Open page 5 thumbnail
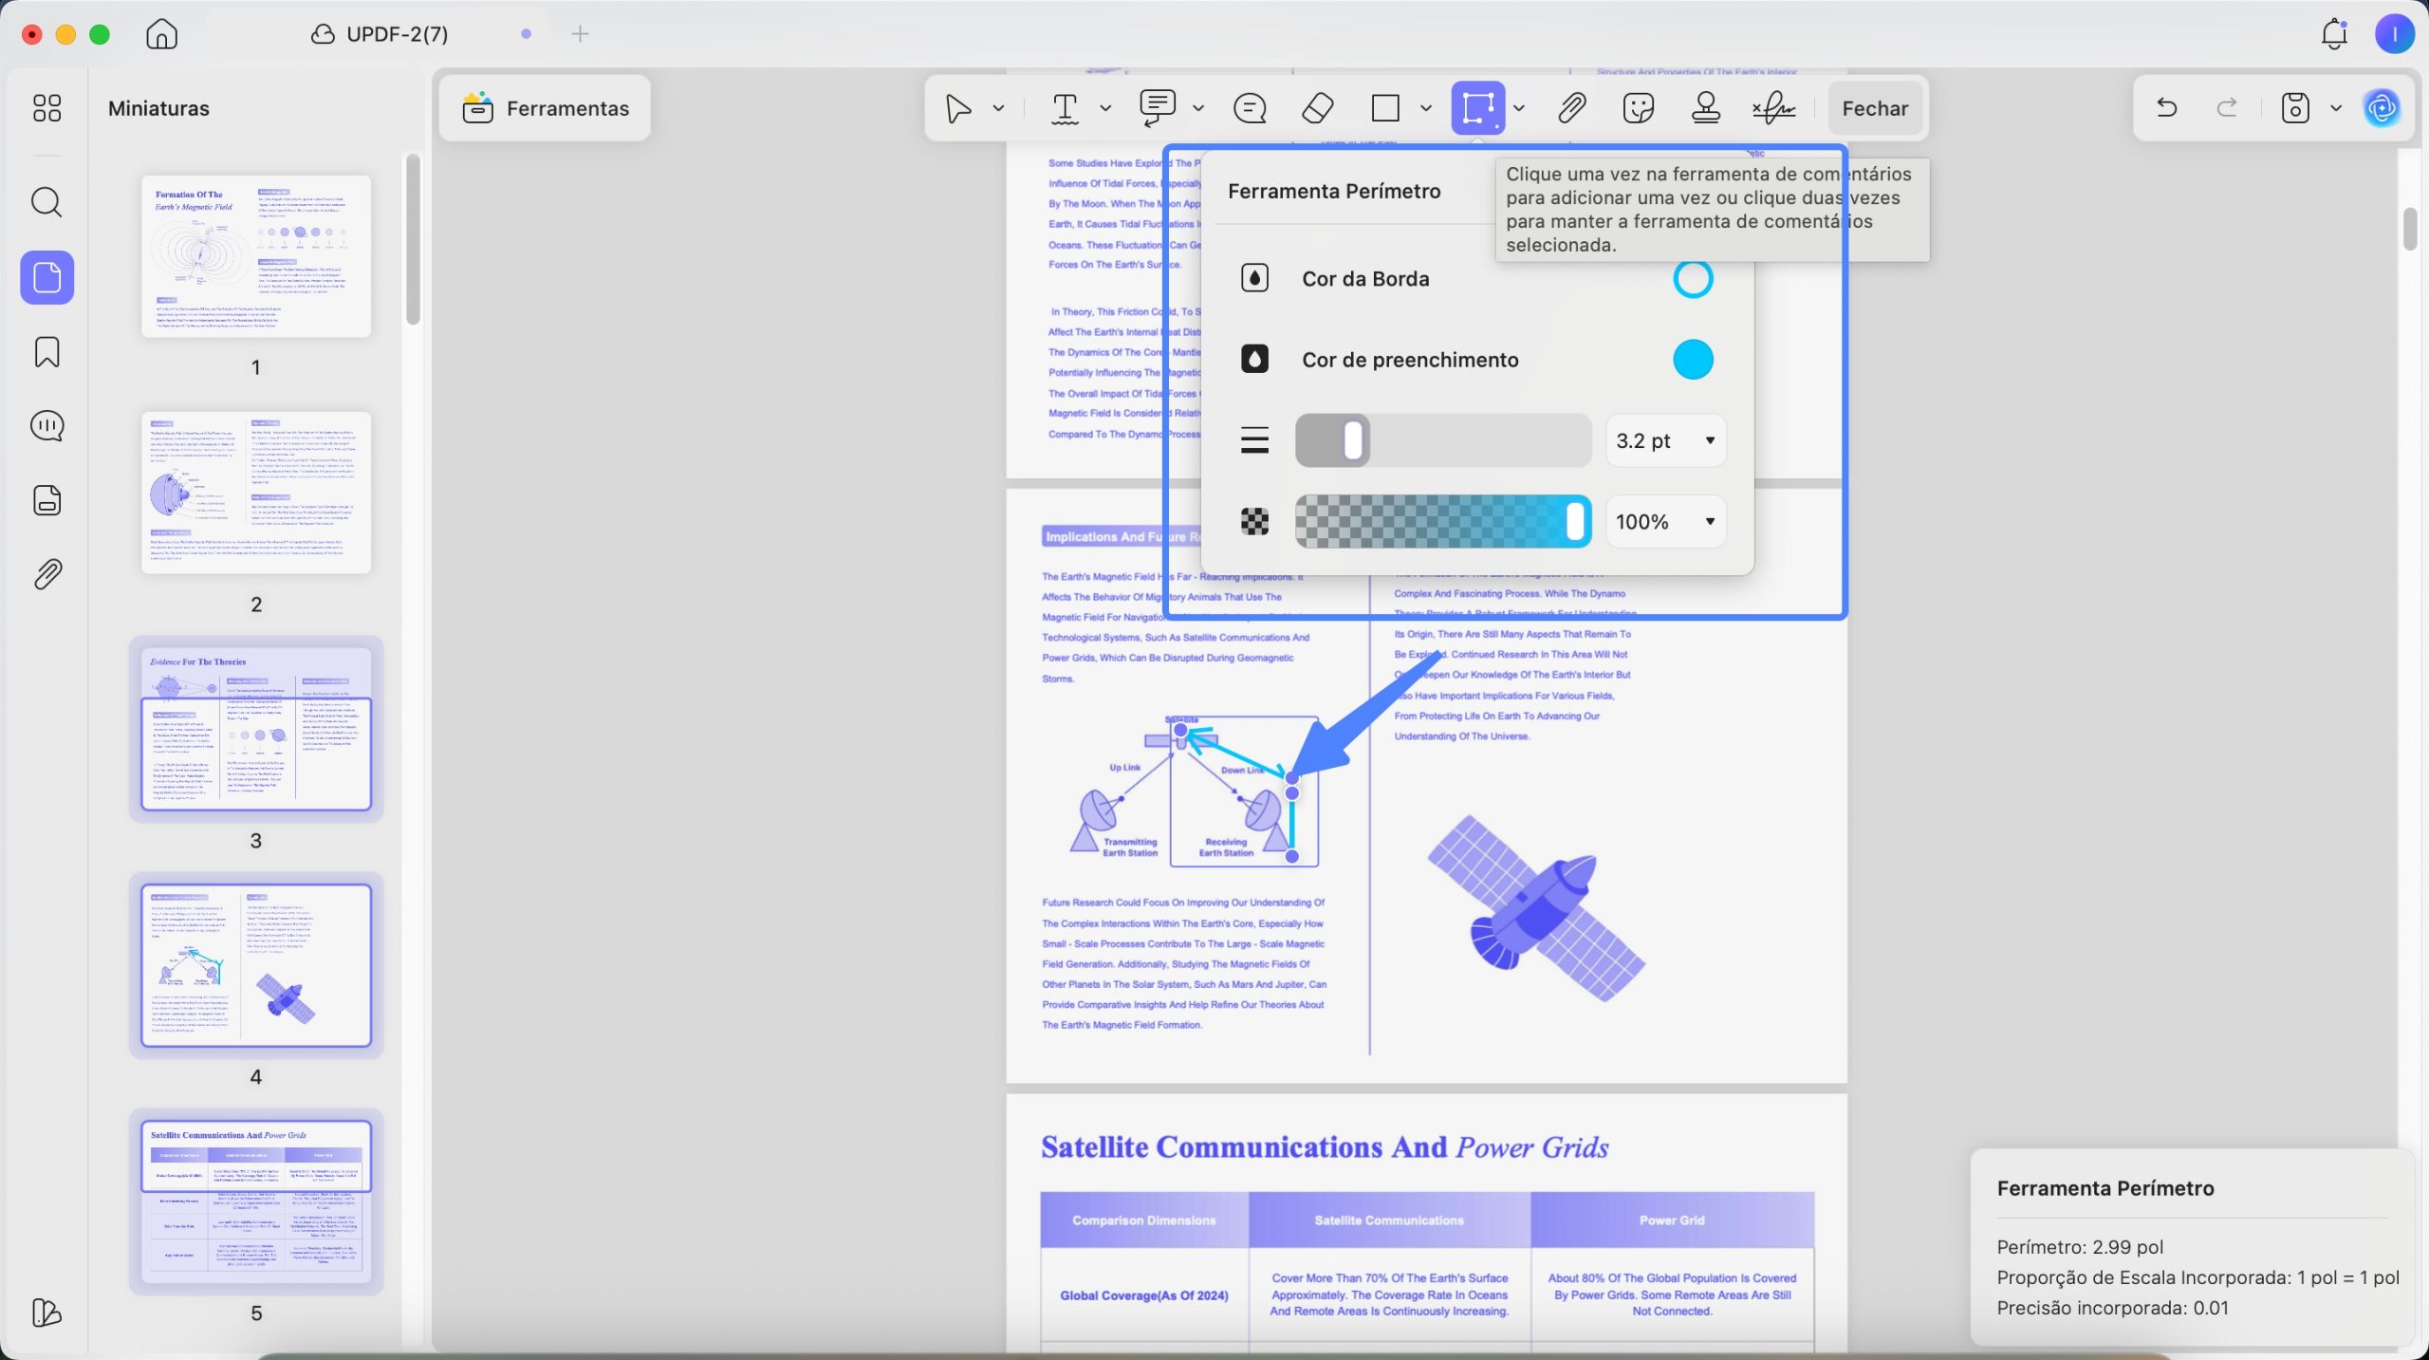This screenshot has height=1360, width=2429. (x=256, y=1202)
